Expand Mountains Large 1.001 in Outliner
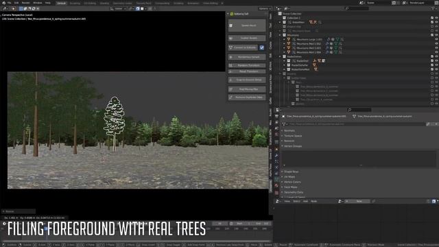This screenshot has height=247, width=439. point(284,40)
